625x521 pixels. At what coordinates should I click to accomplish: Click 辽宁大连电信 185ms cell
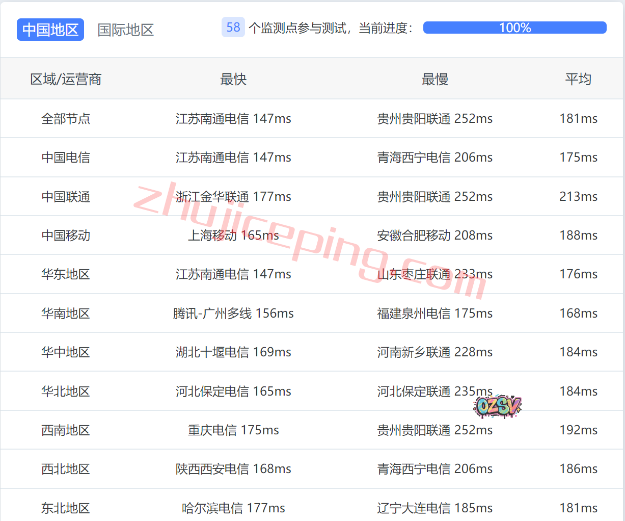tap(434, 508)
